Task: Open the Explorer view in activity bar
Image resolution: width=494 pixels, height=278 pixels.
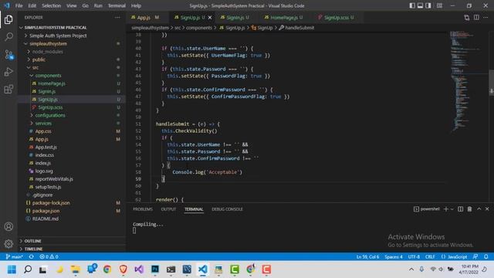Action: pos(8,19)
